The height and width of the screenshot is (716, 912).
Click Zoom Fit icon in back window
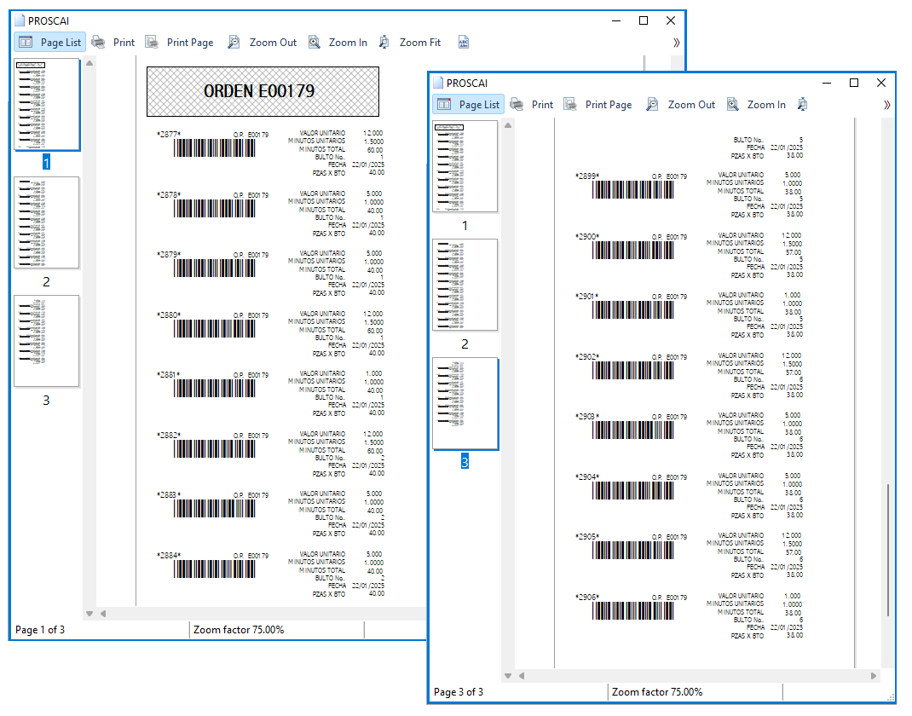pyautogui.click(x=384, y=43)
